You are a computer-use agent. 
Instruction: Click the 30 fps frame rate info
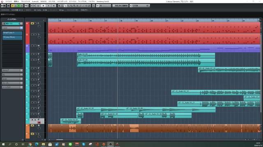click(61, 10)
